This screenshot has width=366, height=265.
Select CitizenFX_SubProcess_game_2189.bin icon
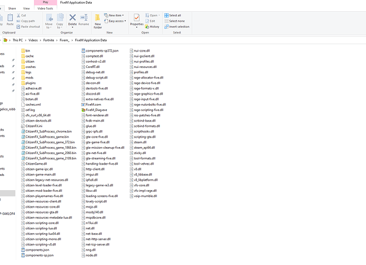click(23, 158)
